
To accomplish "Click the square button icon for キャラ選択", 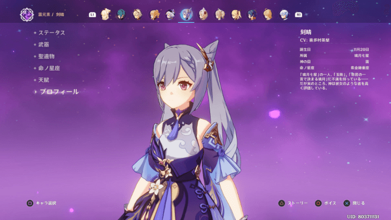I will 30,203.
